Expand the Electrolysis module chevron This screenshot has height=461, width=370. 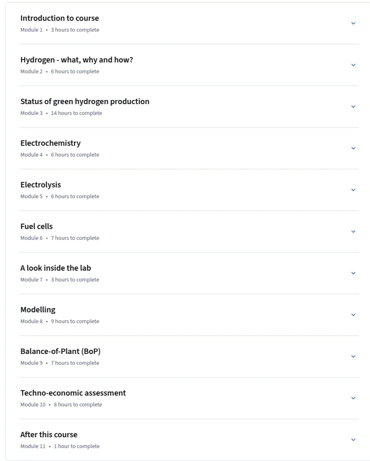(353, 190)
